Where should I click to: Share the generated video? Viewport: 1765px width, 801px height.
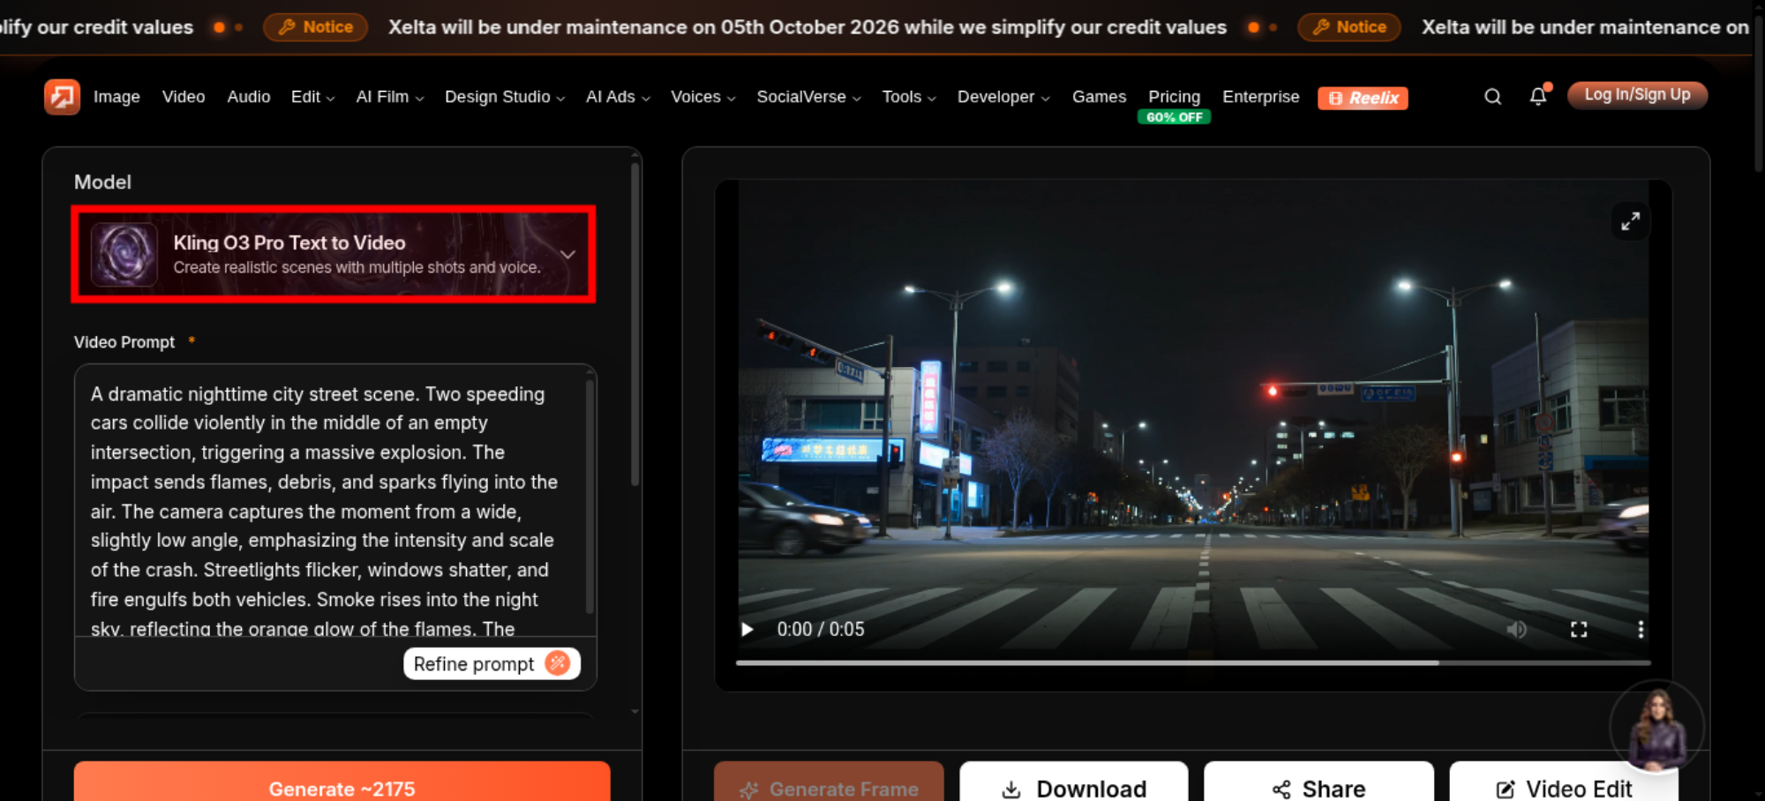(1318, 782)
